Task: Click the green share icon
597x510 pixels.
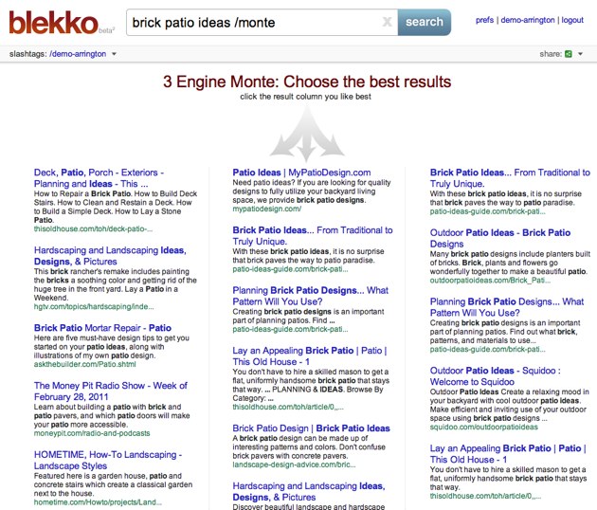Action: pos(568,54)
